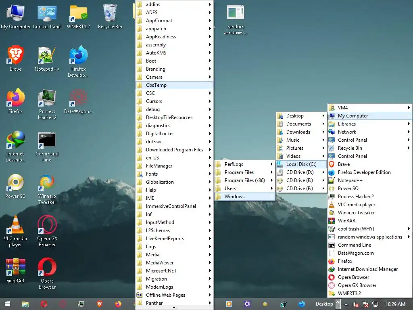Expand the VM4 submenu arrow
Viewport: 413px width, 310px height.
pyautogui.click(x=409, y=107)
